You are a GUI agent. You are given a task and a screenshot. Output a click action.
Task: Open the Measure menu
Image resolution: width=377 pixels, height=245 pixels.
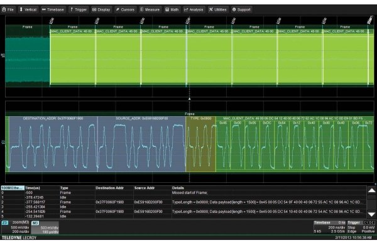click(150, 9)
